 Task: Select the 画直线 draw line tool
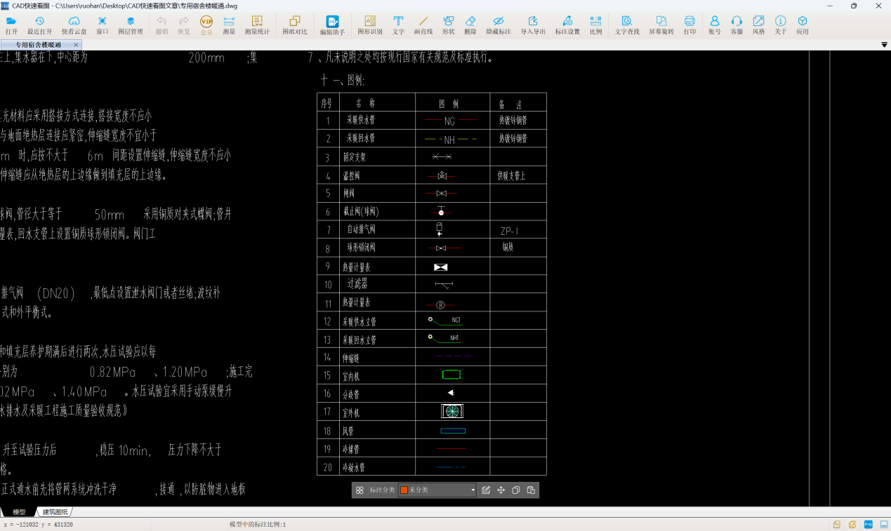(x=423, y=25)
